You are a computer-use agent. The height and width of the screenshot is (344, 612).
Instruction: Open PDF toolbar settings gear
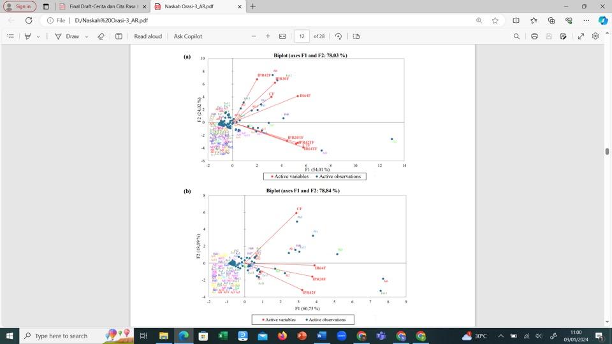[595, 36]
